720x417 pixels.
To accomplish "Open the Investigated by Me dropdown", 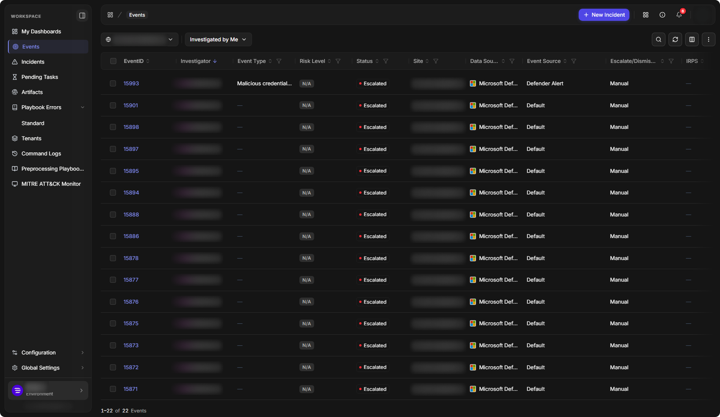I will [218, 39].
